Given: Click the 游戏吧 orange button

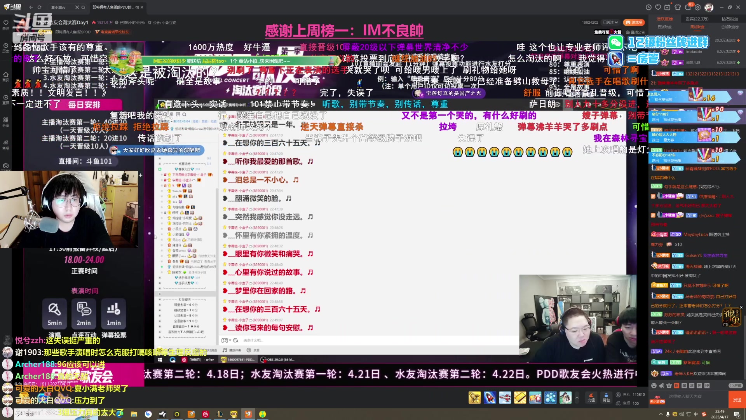Looking at the screenshot, I should tap(634, 22).
